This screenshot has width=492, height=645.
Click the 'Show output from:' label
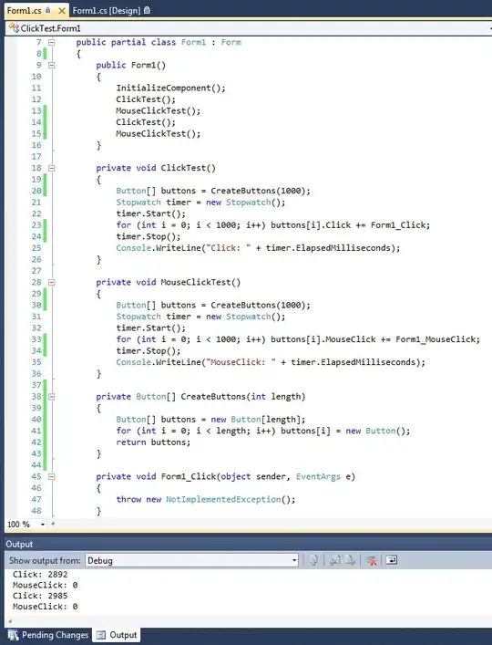pos(46,561)
